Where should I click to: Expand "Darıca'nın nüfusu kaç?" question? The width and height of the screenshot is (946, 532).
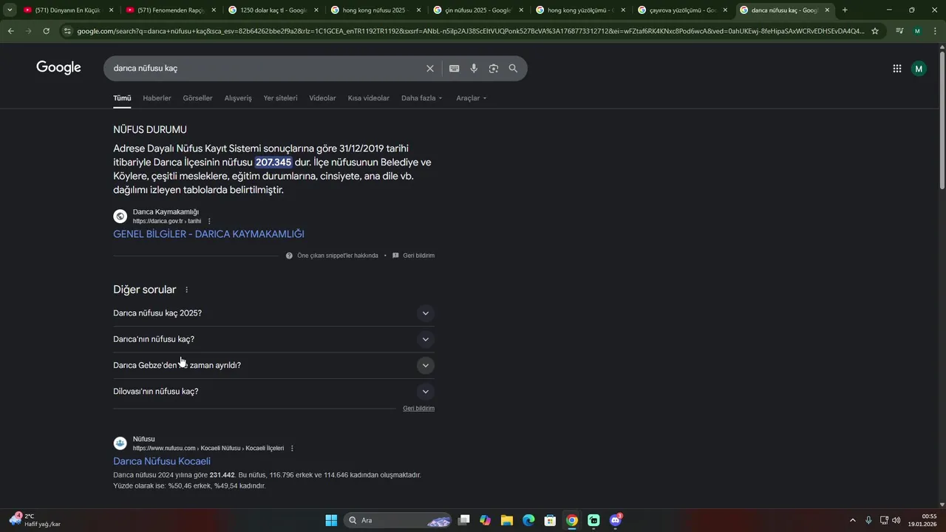(x=273, y=339)
